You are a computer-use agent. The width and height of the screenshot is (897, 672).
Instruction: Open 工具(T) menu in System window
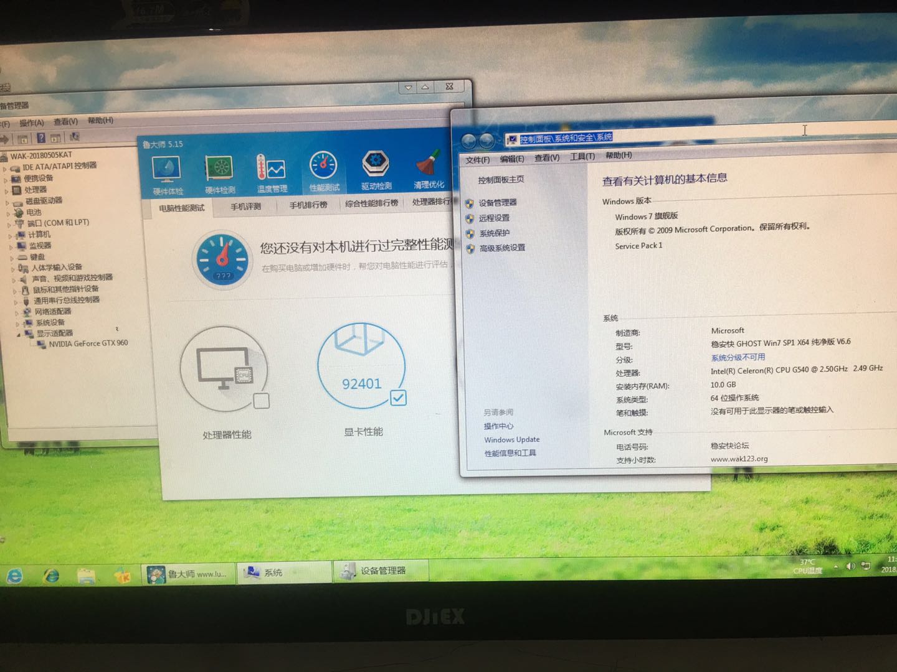(x=582, y=156)
